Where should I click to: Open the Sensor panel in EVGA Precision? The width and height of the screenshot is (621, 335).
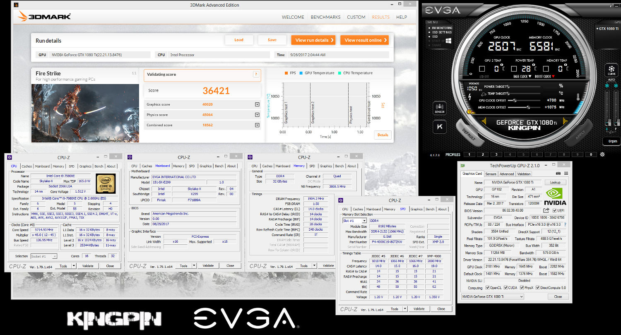pos(439,108)
